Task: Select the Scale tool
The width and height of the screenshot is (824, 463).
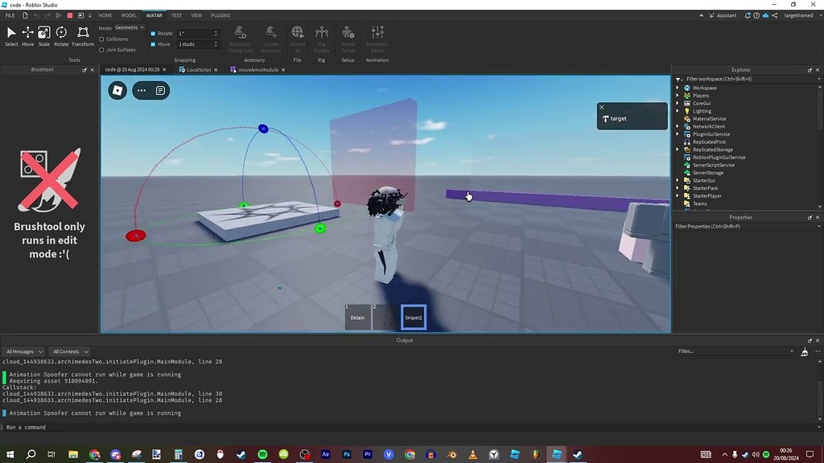Action: [x=43, y=34]
